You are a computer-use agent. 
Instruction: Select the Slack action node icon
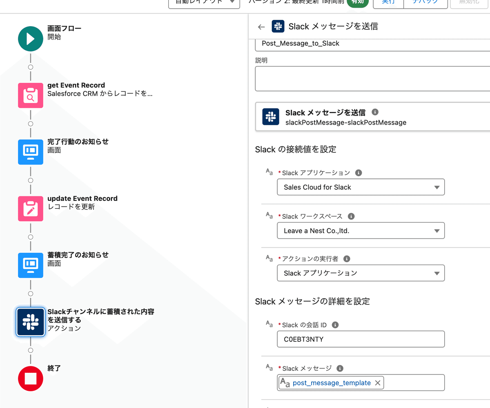coord(31,322)
